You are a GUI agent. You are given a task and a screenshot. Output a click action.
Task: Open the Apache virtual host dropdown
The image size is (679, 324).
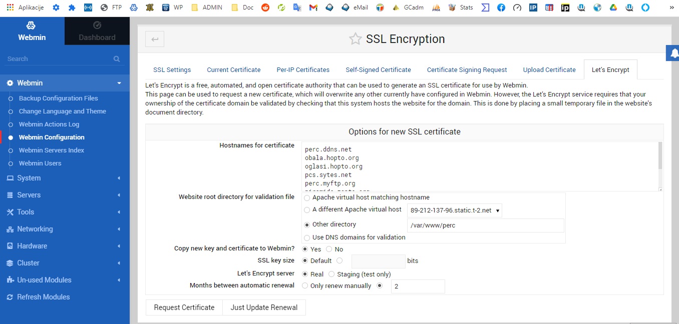tap(455, 210)
